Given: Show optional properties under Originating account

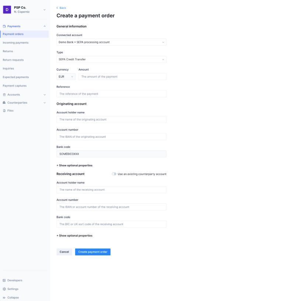Looking at the screenshot, I should tap(74, 165).
